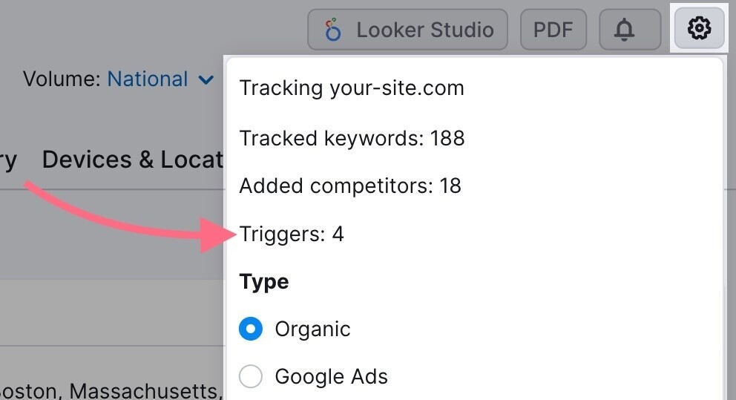The image size is (736, 400).
Task: Switch to the Devices & Locations tab
Action: [134, 160]
